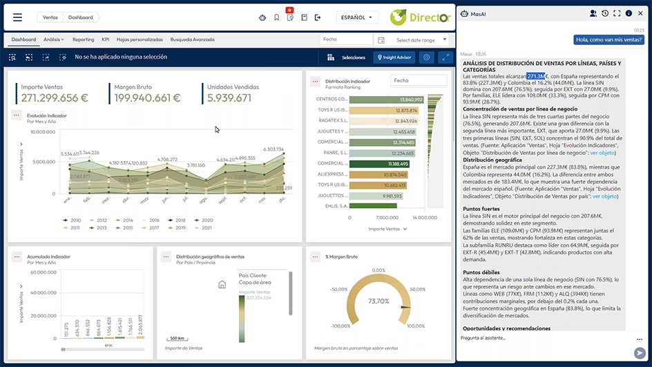Toggle 2010 series in chart legend

coord(70,220)
